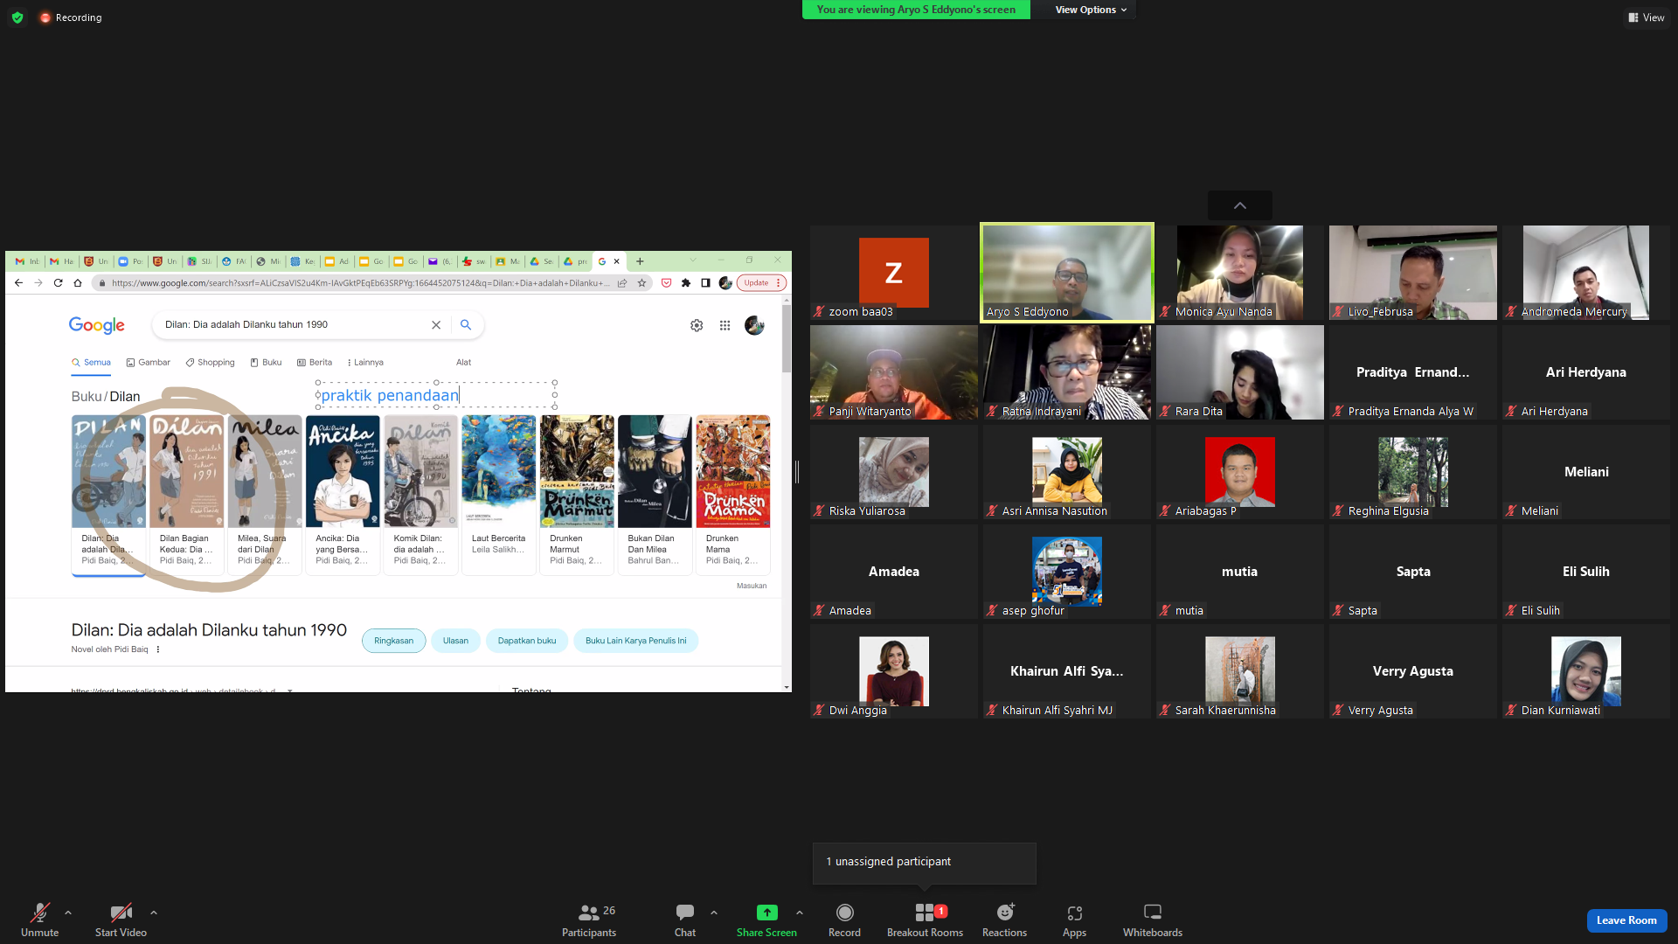Unmute the microphone
The height and width of the screenshot is (944, 1678).
tap(40, 920)
